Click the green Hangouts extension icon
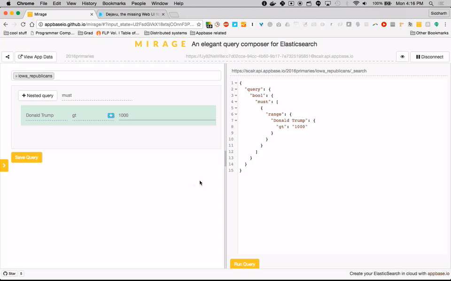The image size is (451, 281). coord(436,24)
